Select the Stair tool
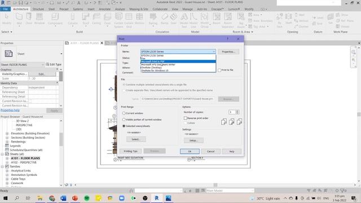Image resolution: width=361 pixels, height=203 pixels. coord(174,19)
